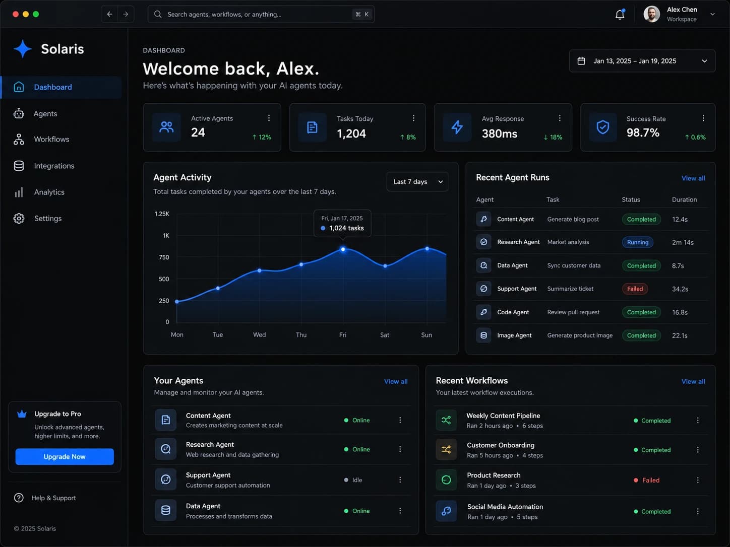Open Help & Support link
Screen dimensions: 730x547
53,498
